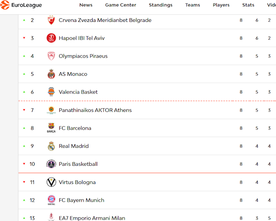Click the Hapoel IBI Tel Aviv crest

click(x=51, y=38)
